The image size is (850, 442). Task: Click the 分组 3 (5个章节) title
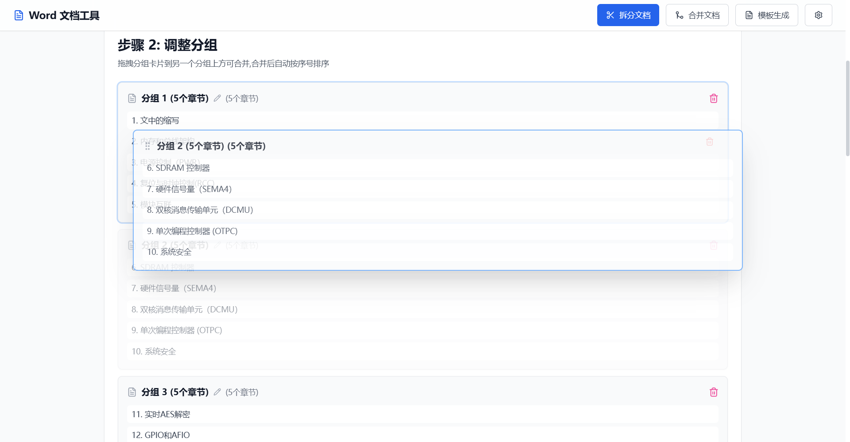(175, 392)
